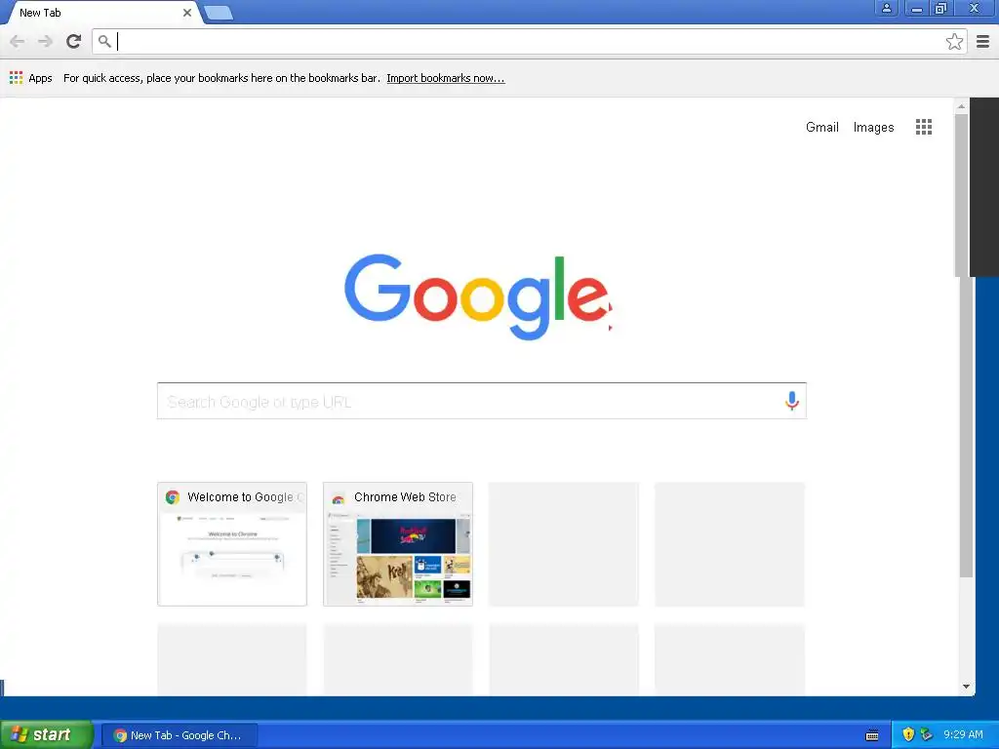Click the Google logo
This screenshot has width=999, height=749.
point(478,296)
